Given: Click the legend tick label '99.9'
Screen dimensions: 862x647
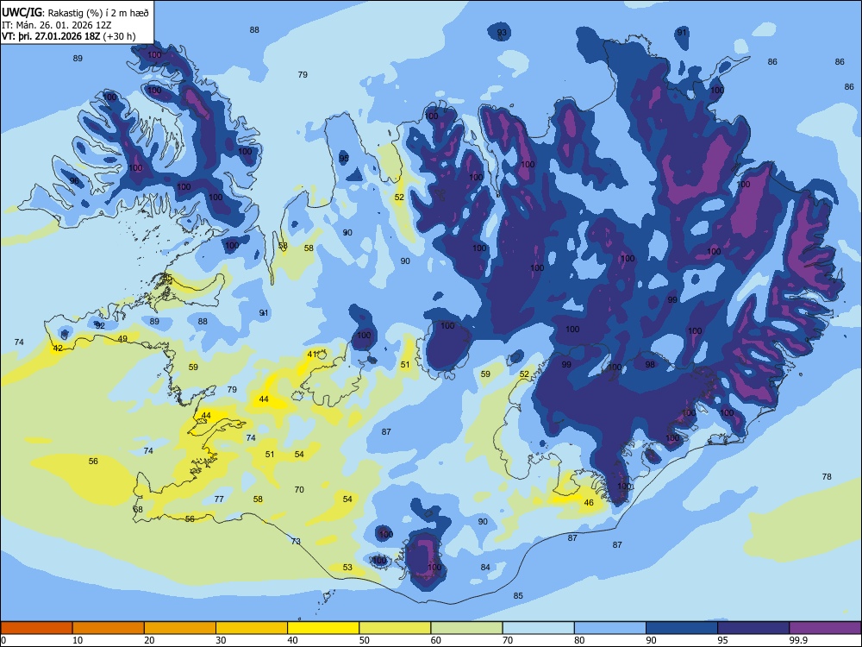Looking at the screenshot, I should tap(798, 640).
